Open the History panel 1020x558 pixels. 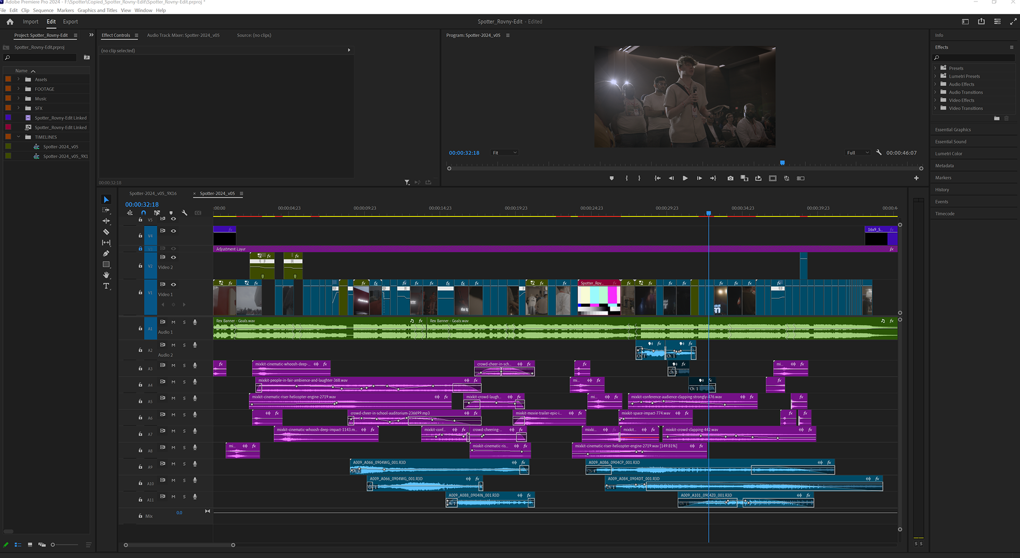[942, 189]
